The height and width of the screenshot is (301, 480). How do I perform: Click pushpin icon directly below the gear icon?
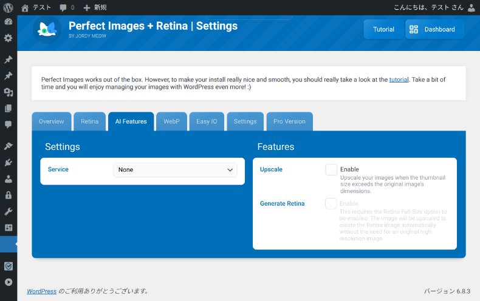click(x=9, y=59)
